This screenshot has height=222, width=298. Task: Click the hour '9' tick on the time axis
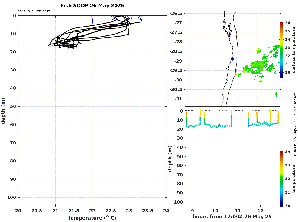[x=193, y=211]
